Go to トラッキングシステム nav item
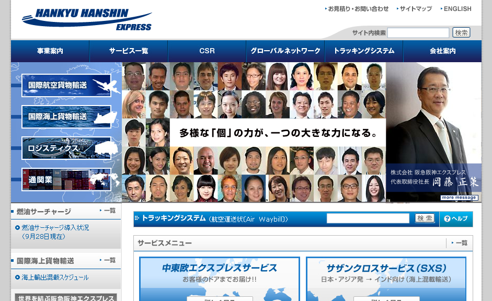Screen dimensions: 492x301 [364, 51]
